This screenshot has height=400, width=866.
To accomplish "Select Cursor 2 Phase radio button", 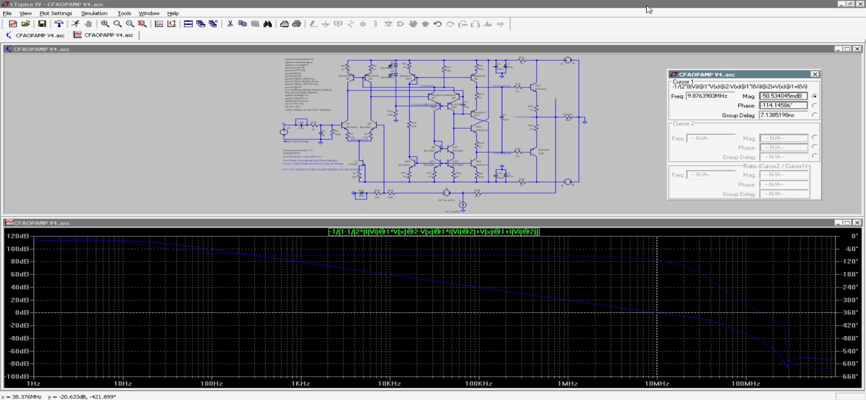I will click(x=814, y=147).
